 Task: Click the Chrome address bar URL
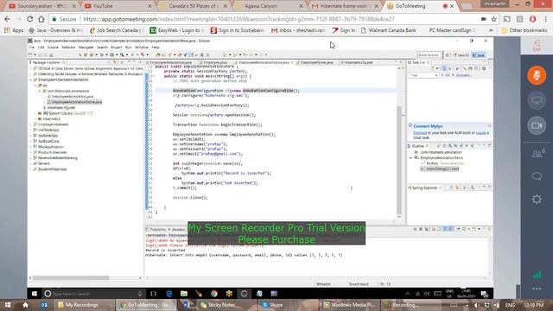(239, 19)
